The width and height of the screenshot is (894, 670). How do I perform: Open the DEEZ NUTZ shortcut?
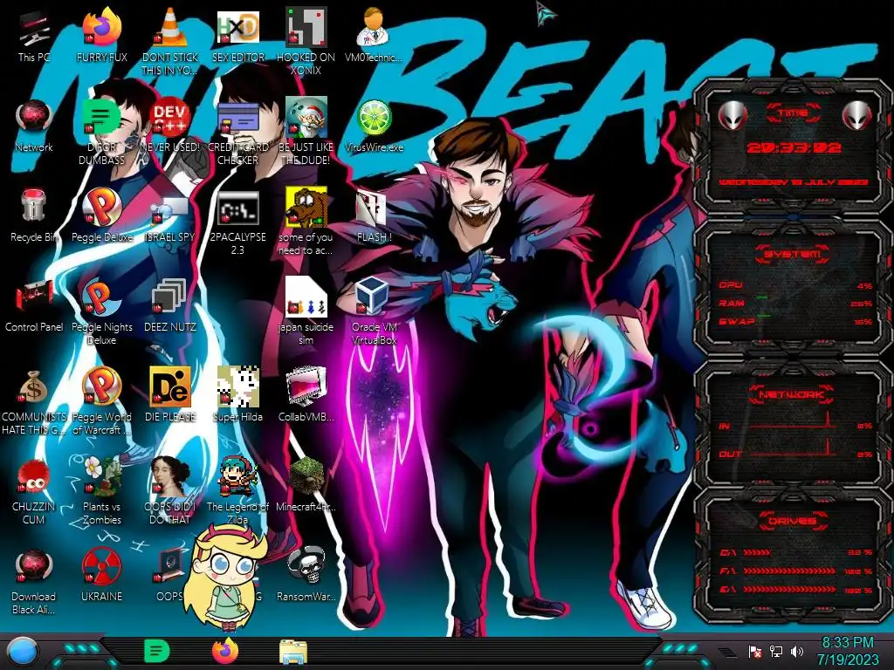coord(170,297)
